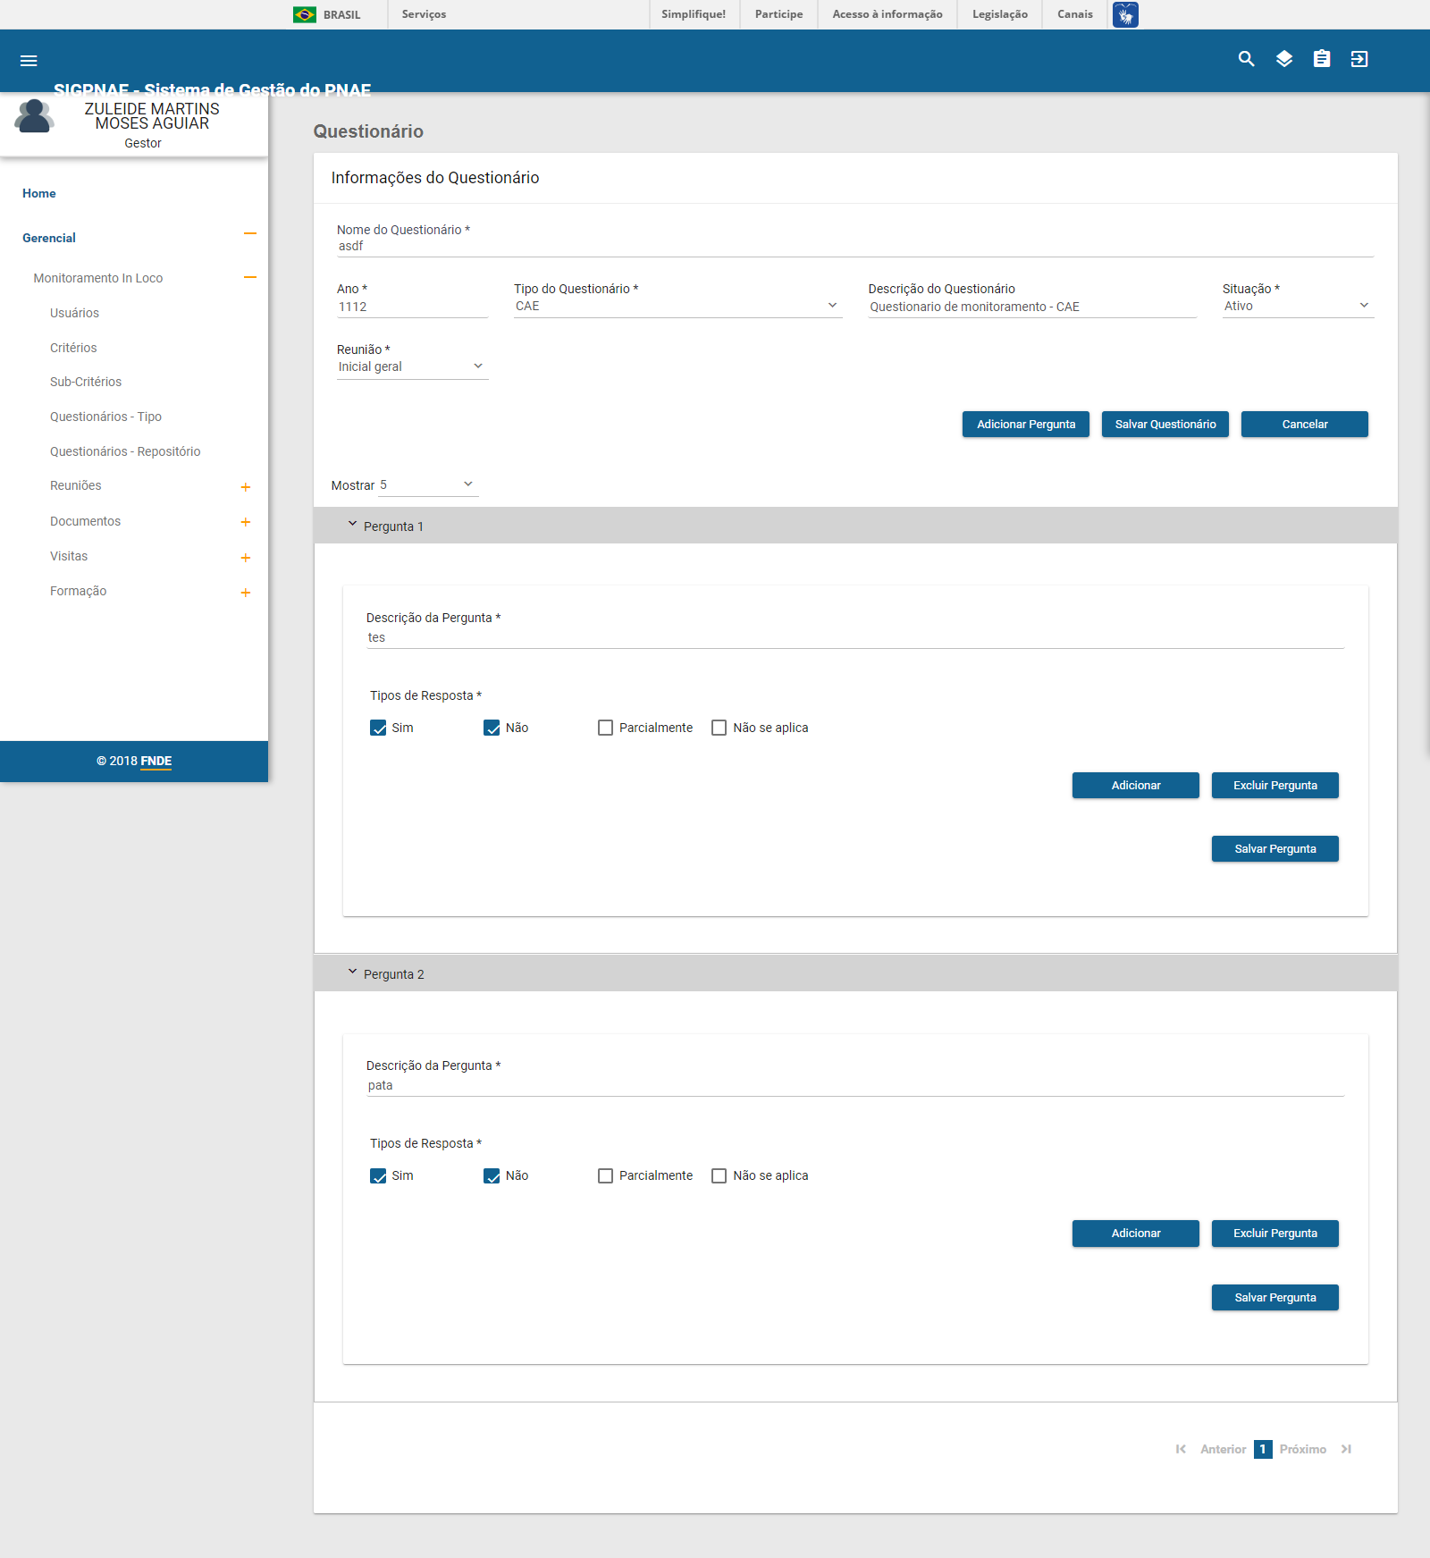Click the Salvar Questionário button
Screen dimensions: 1430x1558
coord(1165,425)
